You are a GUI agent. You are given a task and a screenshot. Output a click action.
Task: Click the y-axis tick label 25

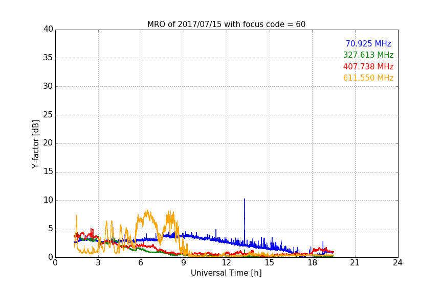[48, 114]
